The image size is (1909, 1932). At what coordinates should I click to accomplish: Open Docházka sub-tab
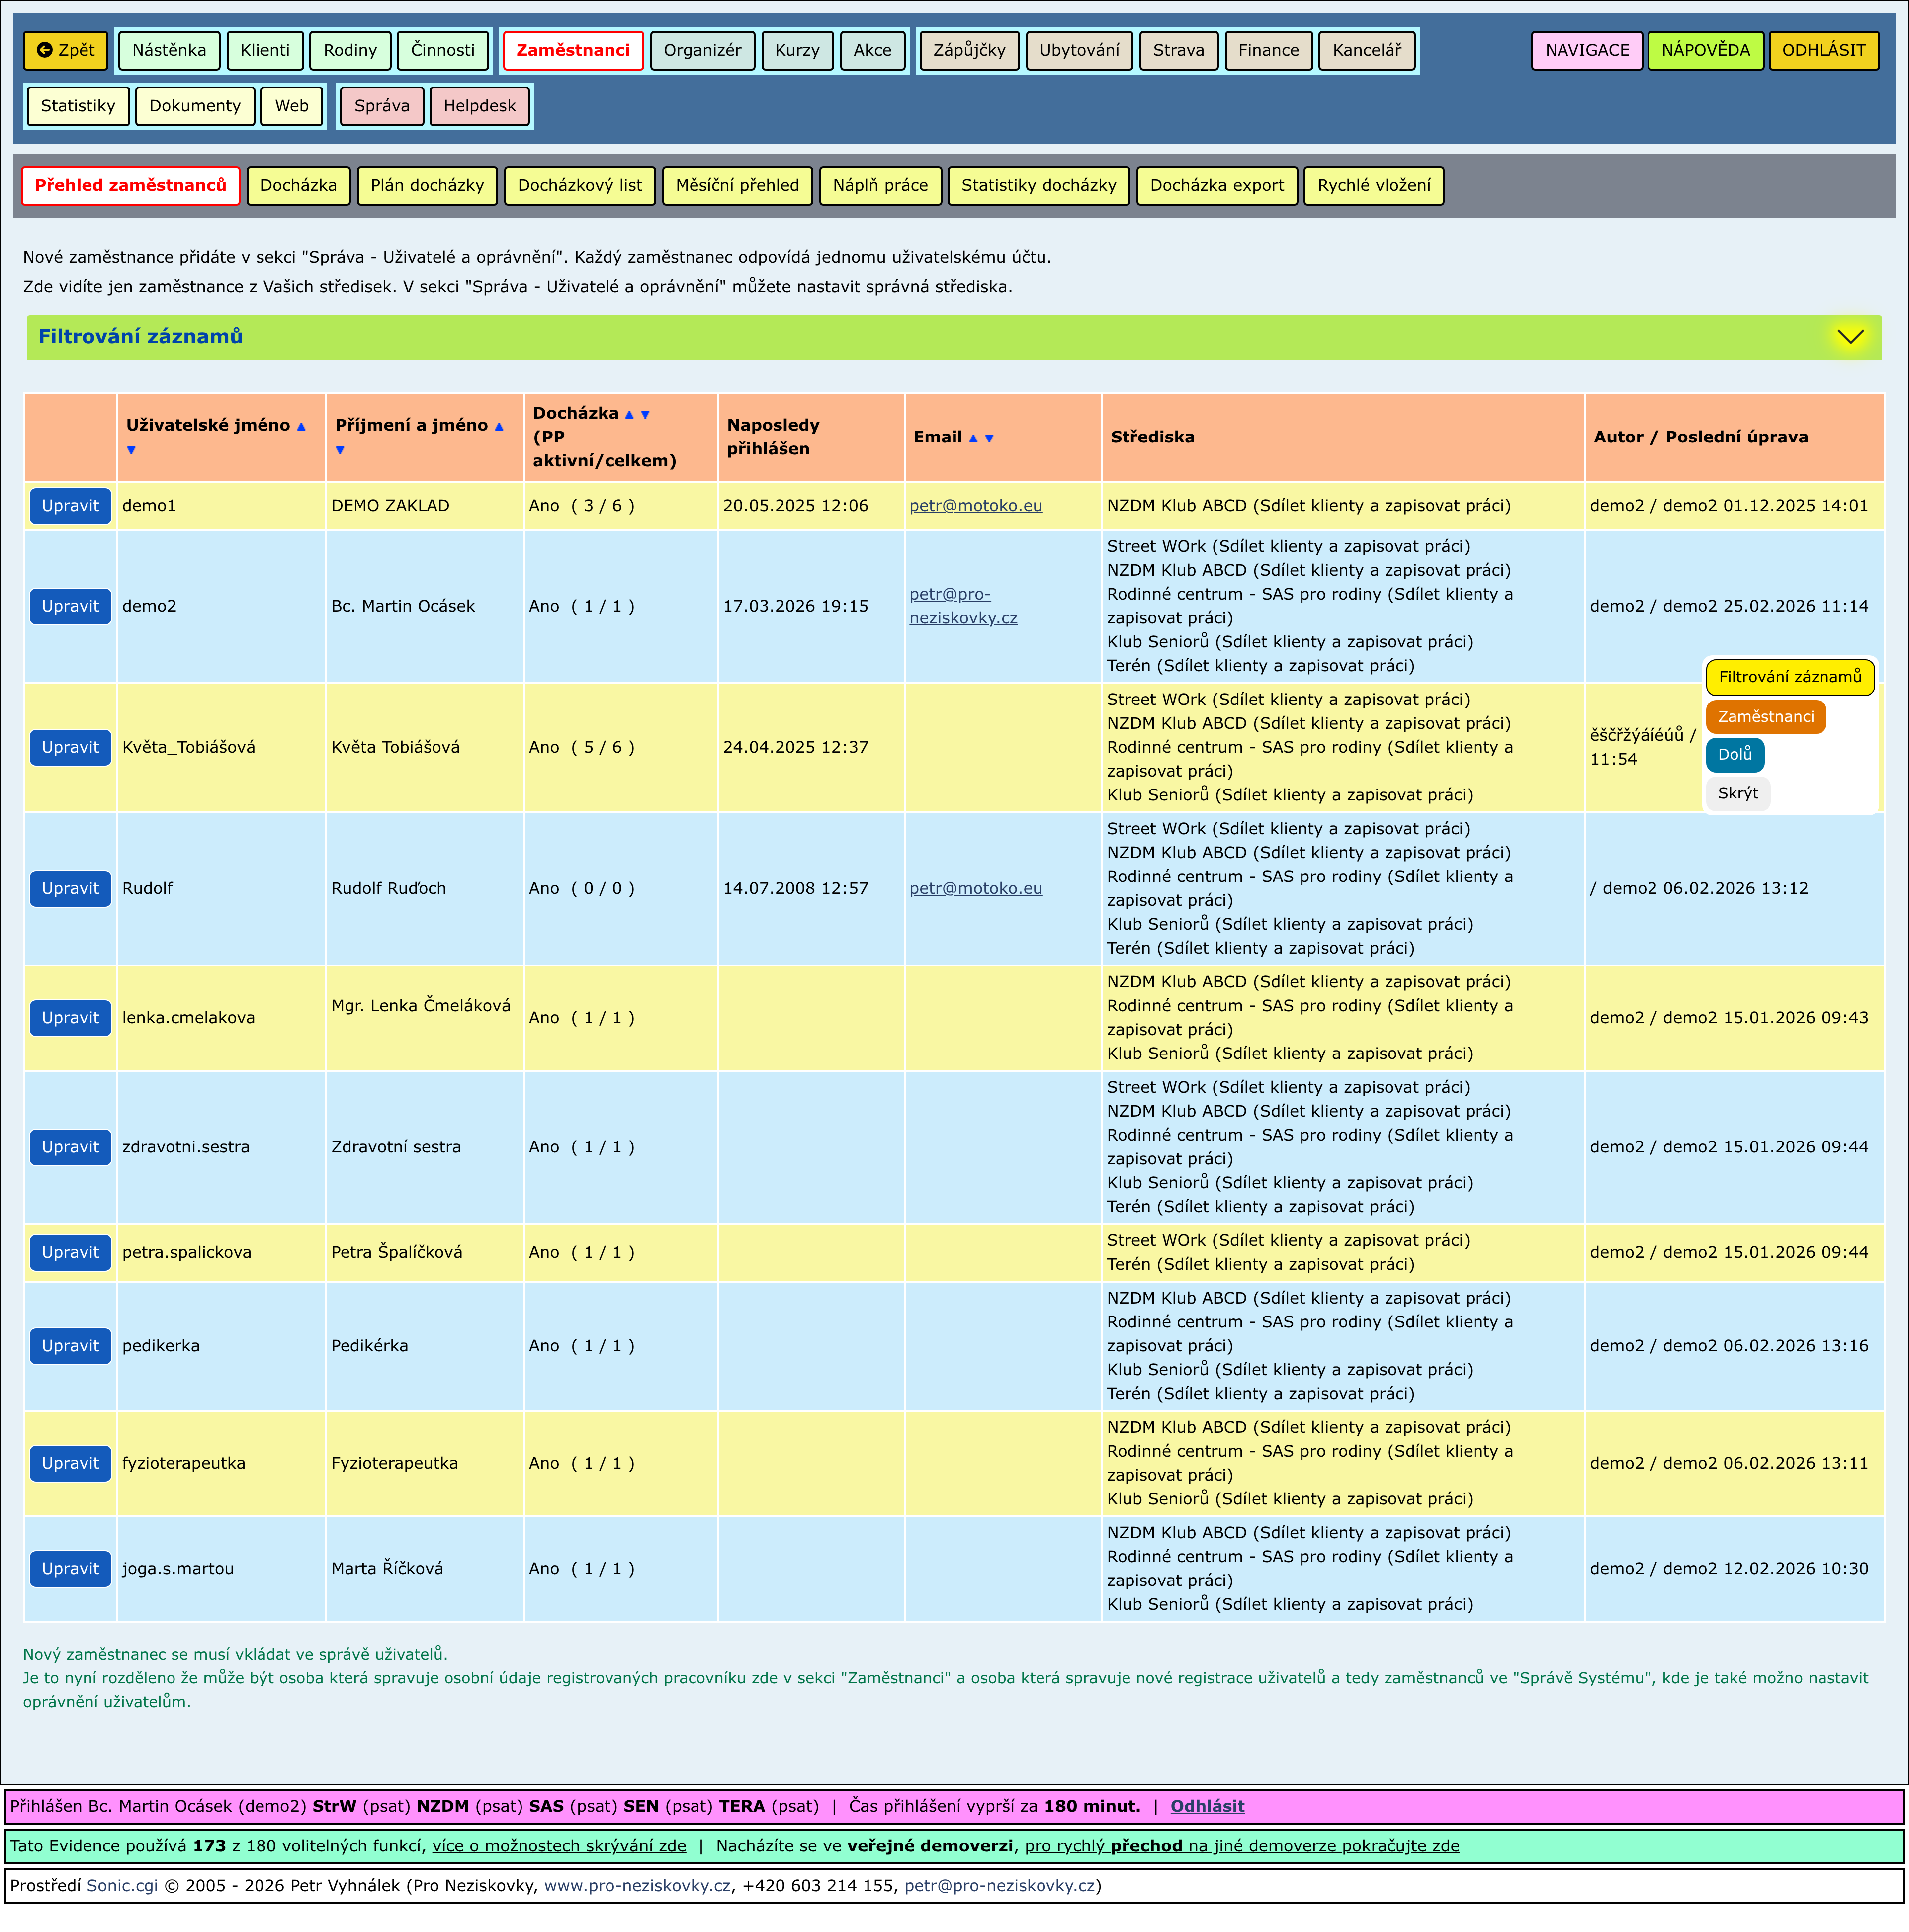[x=298, y=186]
